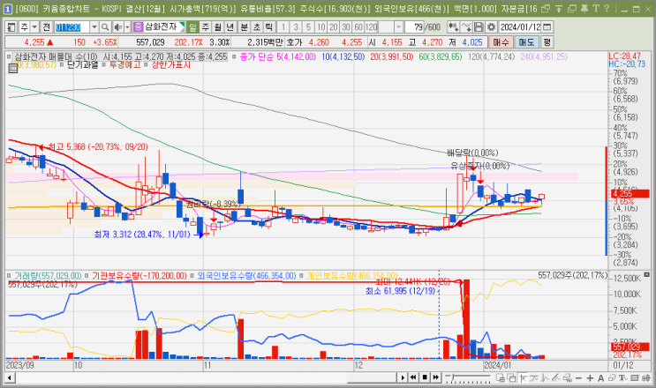This screenshot has height=388, width=656.
Task: Click the 매수 buy button
Action: [501, 42]
